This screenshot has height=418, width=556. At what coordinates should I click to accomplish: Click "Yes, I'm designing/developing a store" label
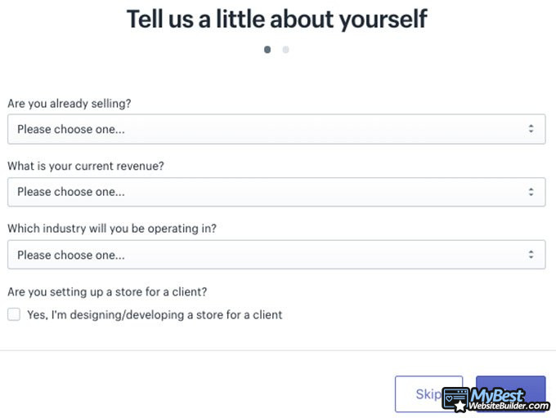click(x=155, y=314)
